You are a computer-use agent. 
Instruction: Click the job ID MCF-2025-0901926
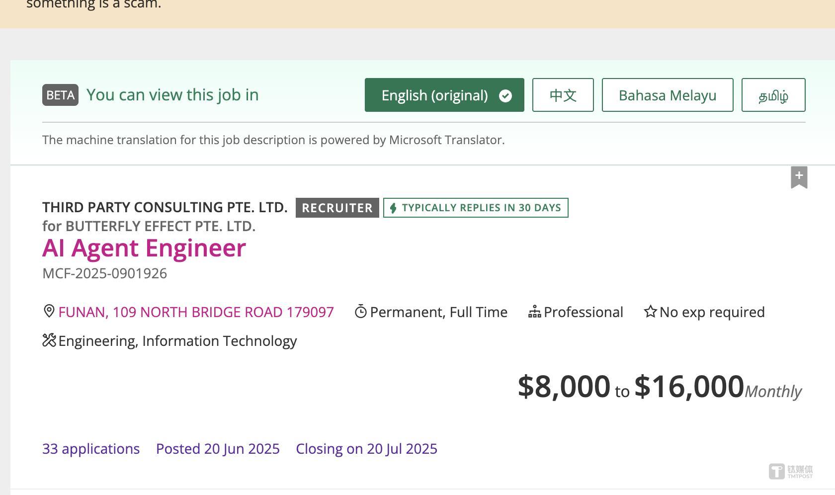coord(104,273)
